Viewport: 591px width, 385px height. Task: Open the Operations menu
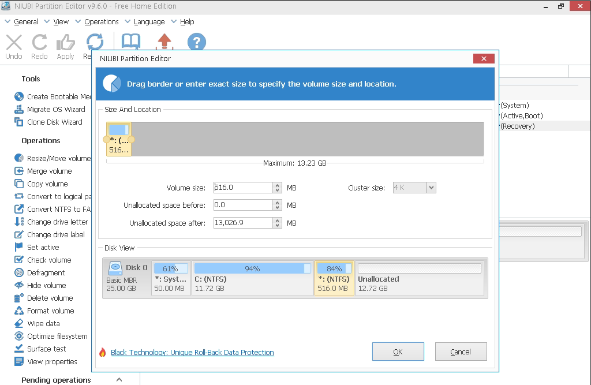(x=101, y=22)
